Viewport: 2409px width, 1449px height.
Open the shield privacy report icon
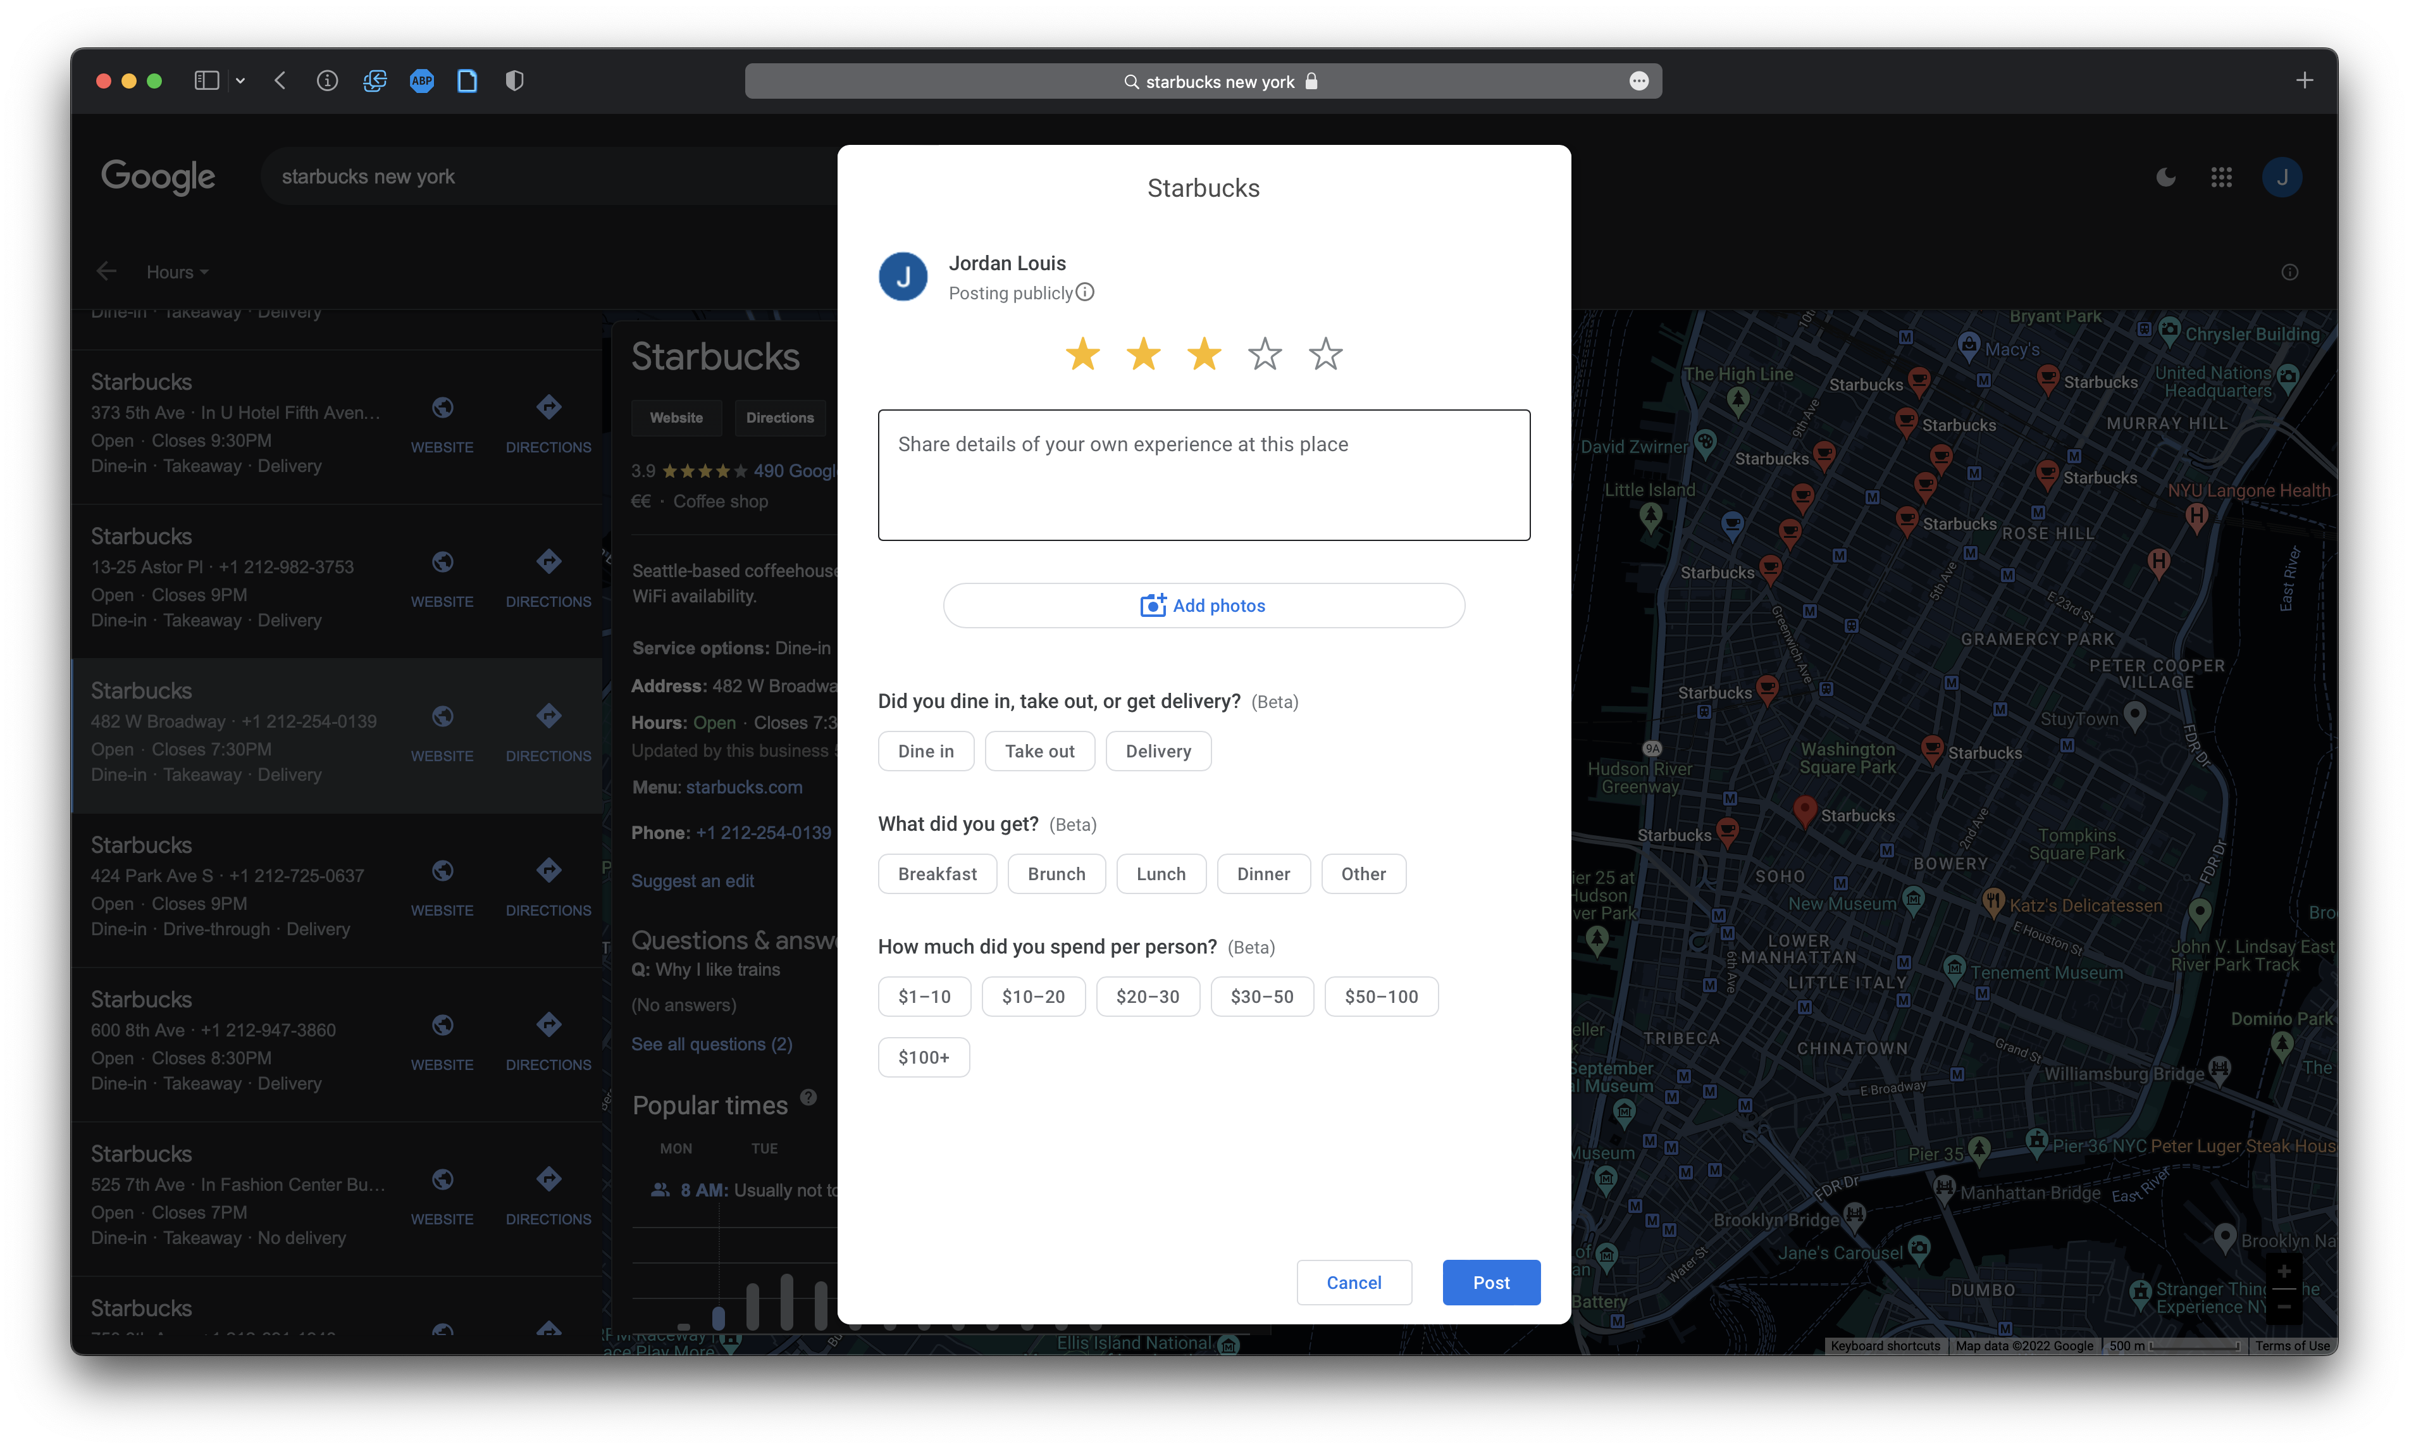point(514,81)
